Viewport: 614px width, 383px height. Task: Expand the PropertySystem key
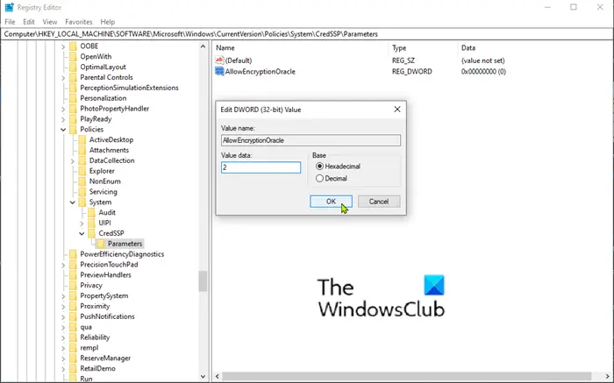[63, 296]
